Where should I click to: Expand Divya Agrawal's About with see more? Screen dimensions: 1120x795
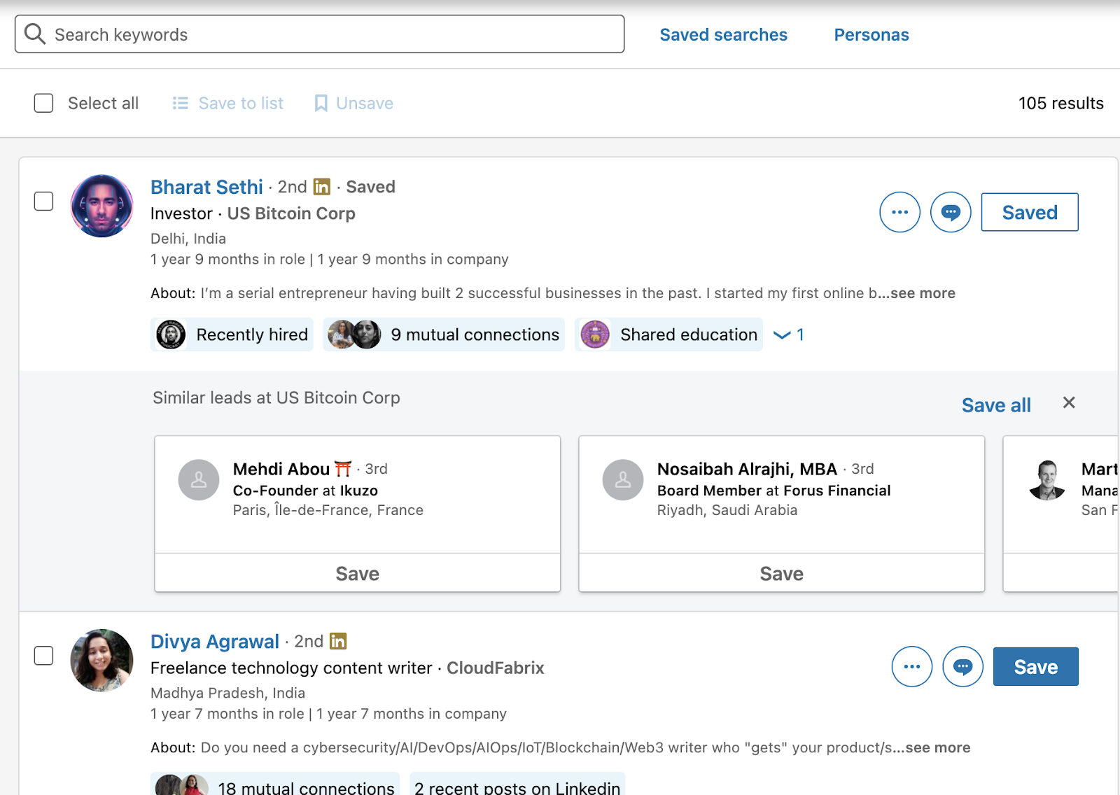point(937,747)
